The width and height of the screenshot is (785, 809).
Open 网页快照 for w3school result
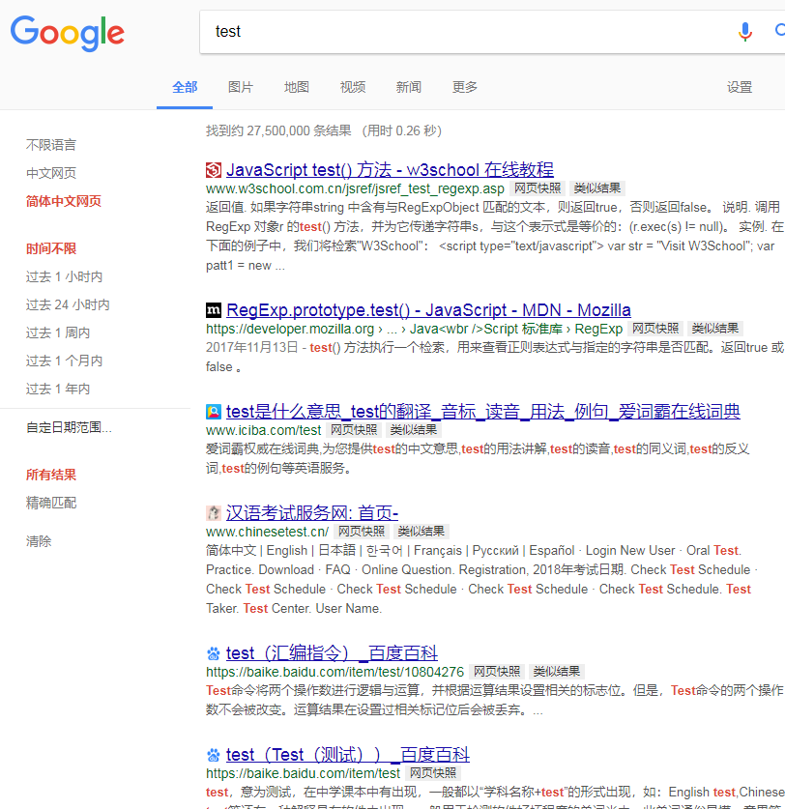click(x=538, y=188)
